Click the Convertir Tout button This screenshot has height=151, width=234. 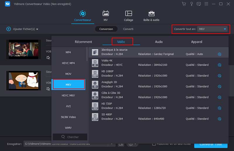(x=211, y=144)
